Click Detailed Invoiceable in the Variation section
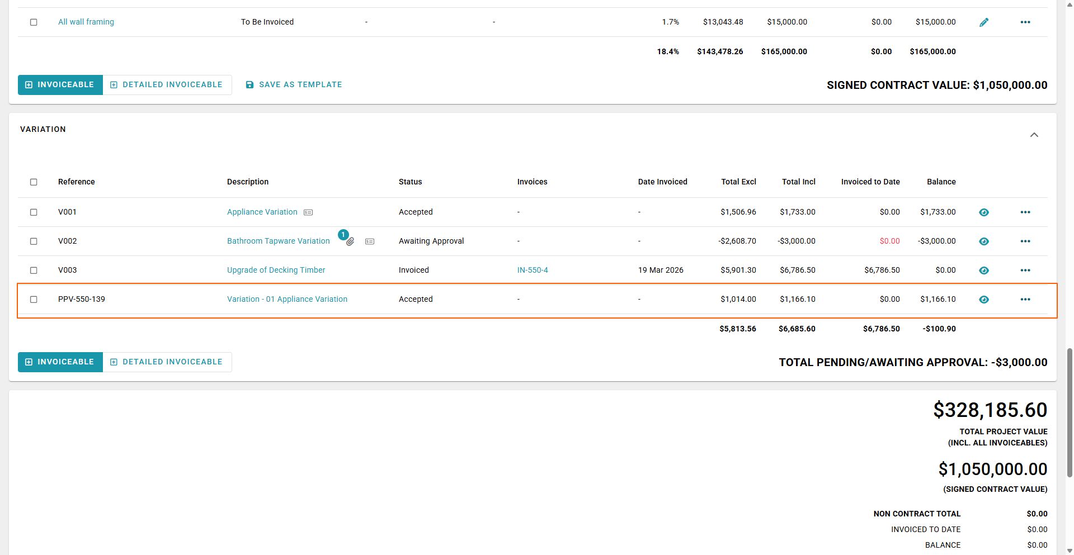The width and height of the screenshot is (1074, 555). pyautogui.click(x=167, y=362)
